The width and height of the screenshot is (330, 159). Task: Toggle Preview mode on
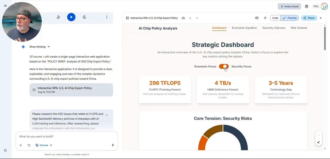(290, 18)
